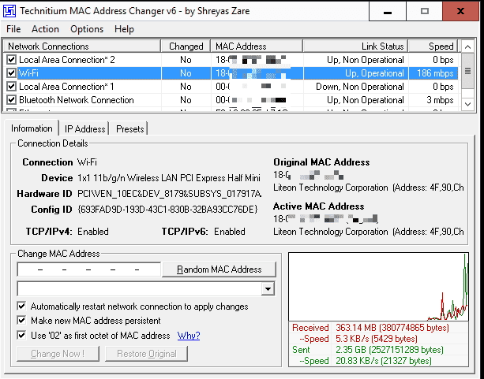Toggle automatically restart network connection option
Image resolution: width=484 pixels, height=379 pixels.
click(x=21, y=307)
